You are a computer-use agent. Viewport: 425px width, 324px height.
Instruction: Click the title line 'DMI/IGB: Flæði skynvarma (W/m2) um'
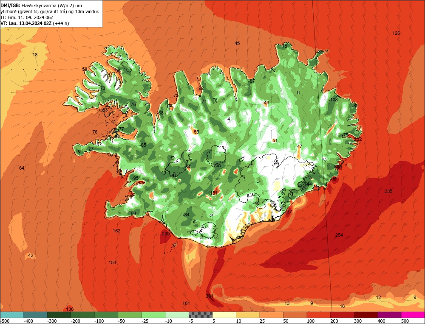42,5
